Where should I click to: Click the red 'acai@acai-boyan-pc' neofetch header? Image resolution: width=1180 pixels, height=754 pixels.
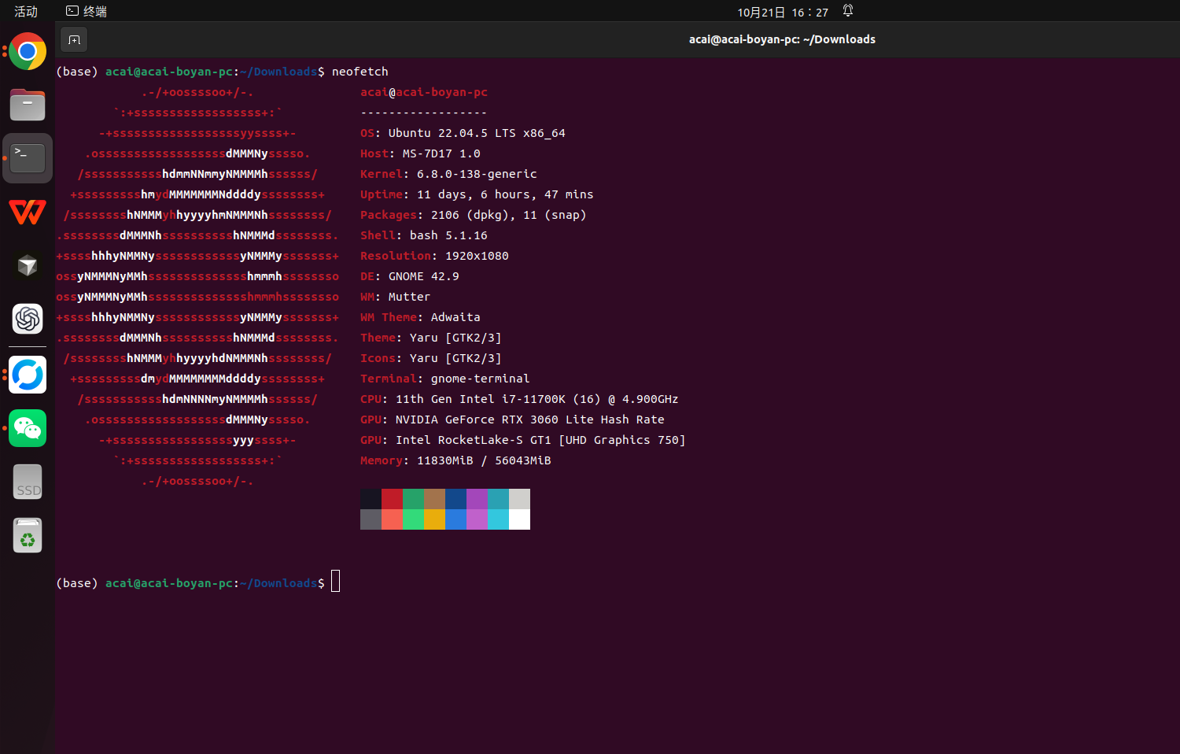click(x=424, y=92)
